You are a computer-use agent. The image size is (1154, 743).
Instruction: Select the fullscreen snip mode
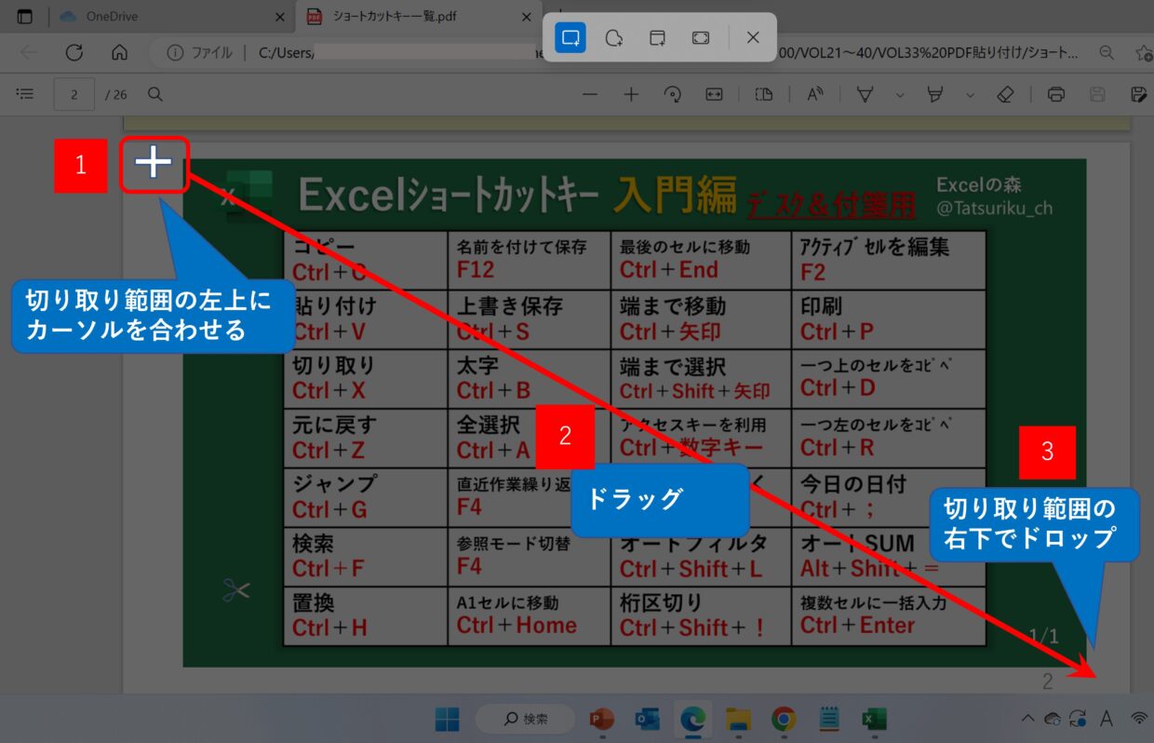point(701,37)
